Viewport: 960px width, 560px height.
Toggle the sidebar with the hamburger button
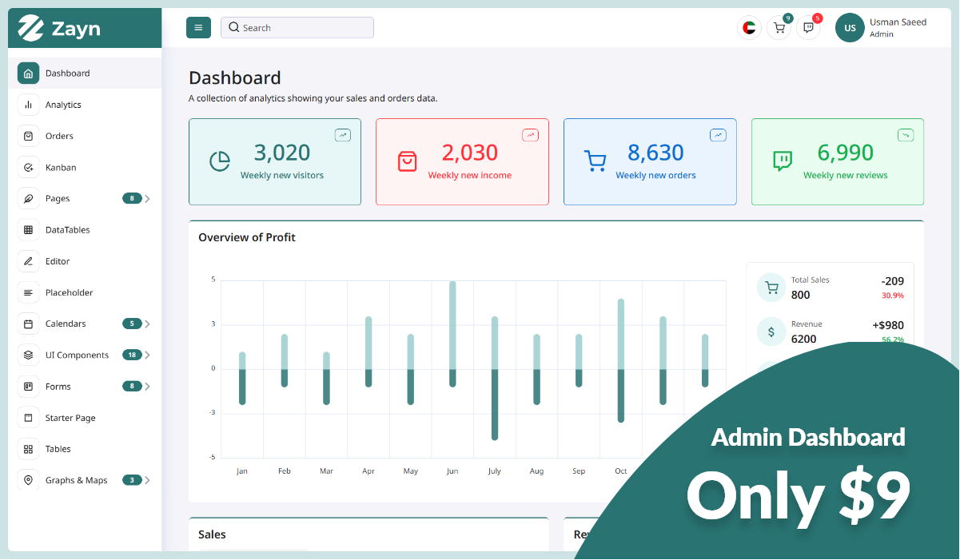pyautogui.click(x=198, y=27)
